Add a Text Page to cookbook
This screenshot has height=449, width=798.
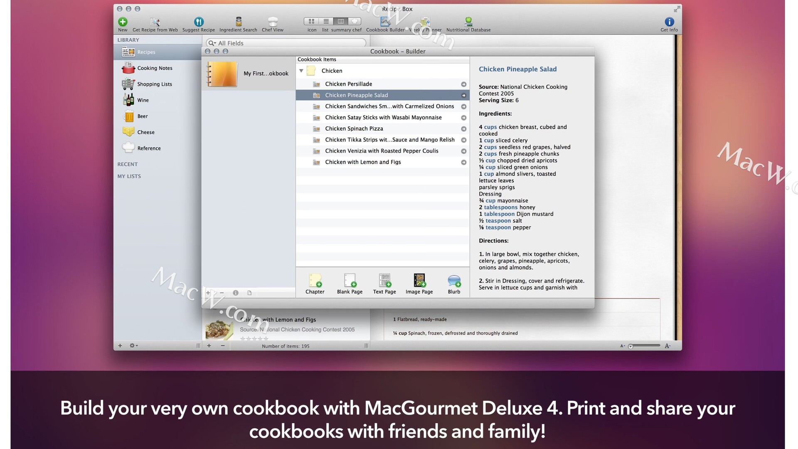[384, 284]
